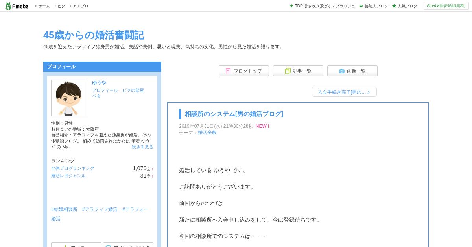The width and height of the screenshot is (472, 247).
Task: Click the ブログトップ button
Action: tap(244, 71)
